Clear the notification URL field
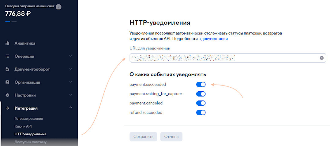 322,58
